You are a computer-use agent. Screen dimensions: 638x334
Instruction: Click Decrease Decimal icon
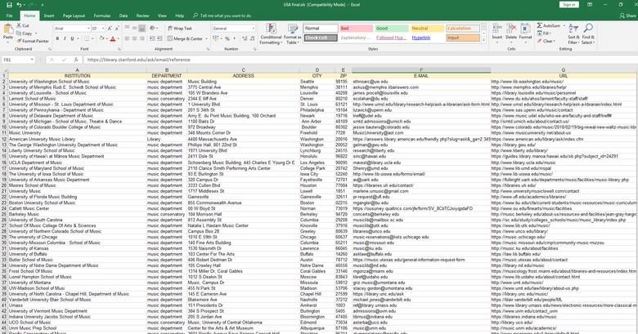point(251,38)
